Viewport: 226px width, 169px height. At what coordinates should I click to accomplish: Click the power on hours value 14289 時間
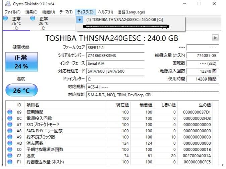pos(203,79)
